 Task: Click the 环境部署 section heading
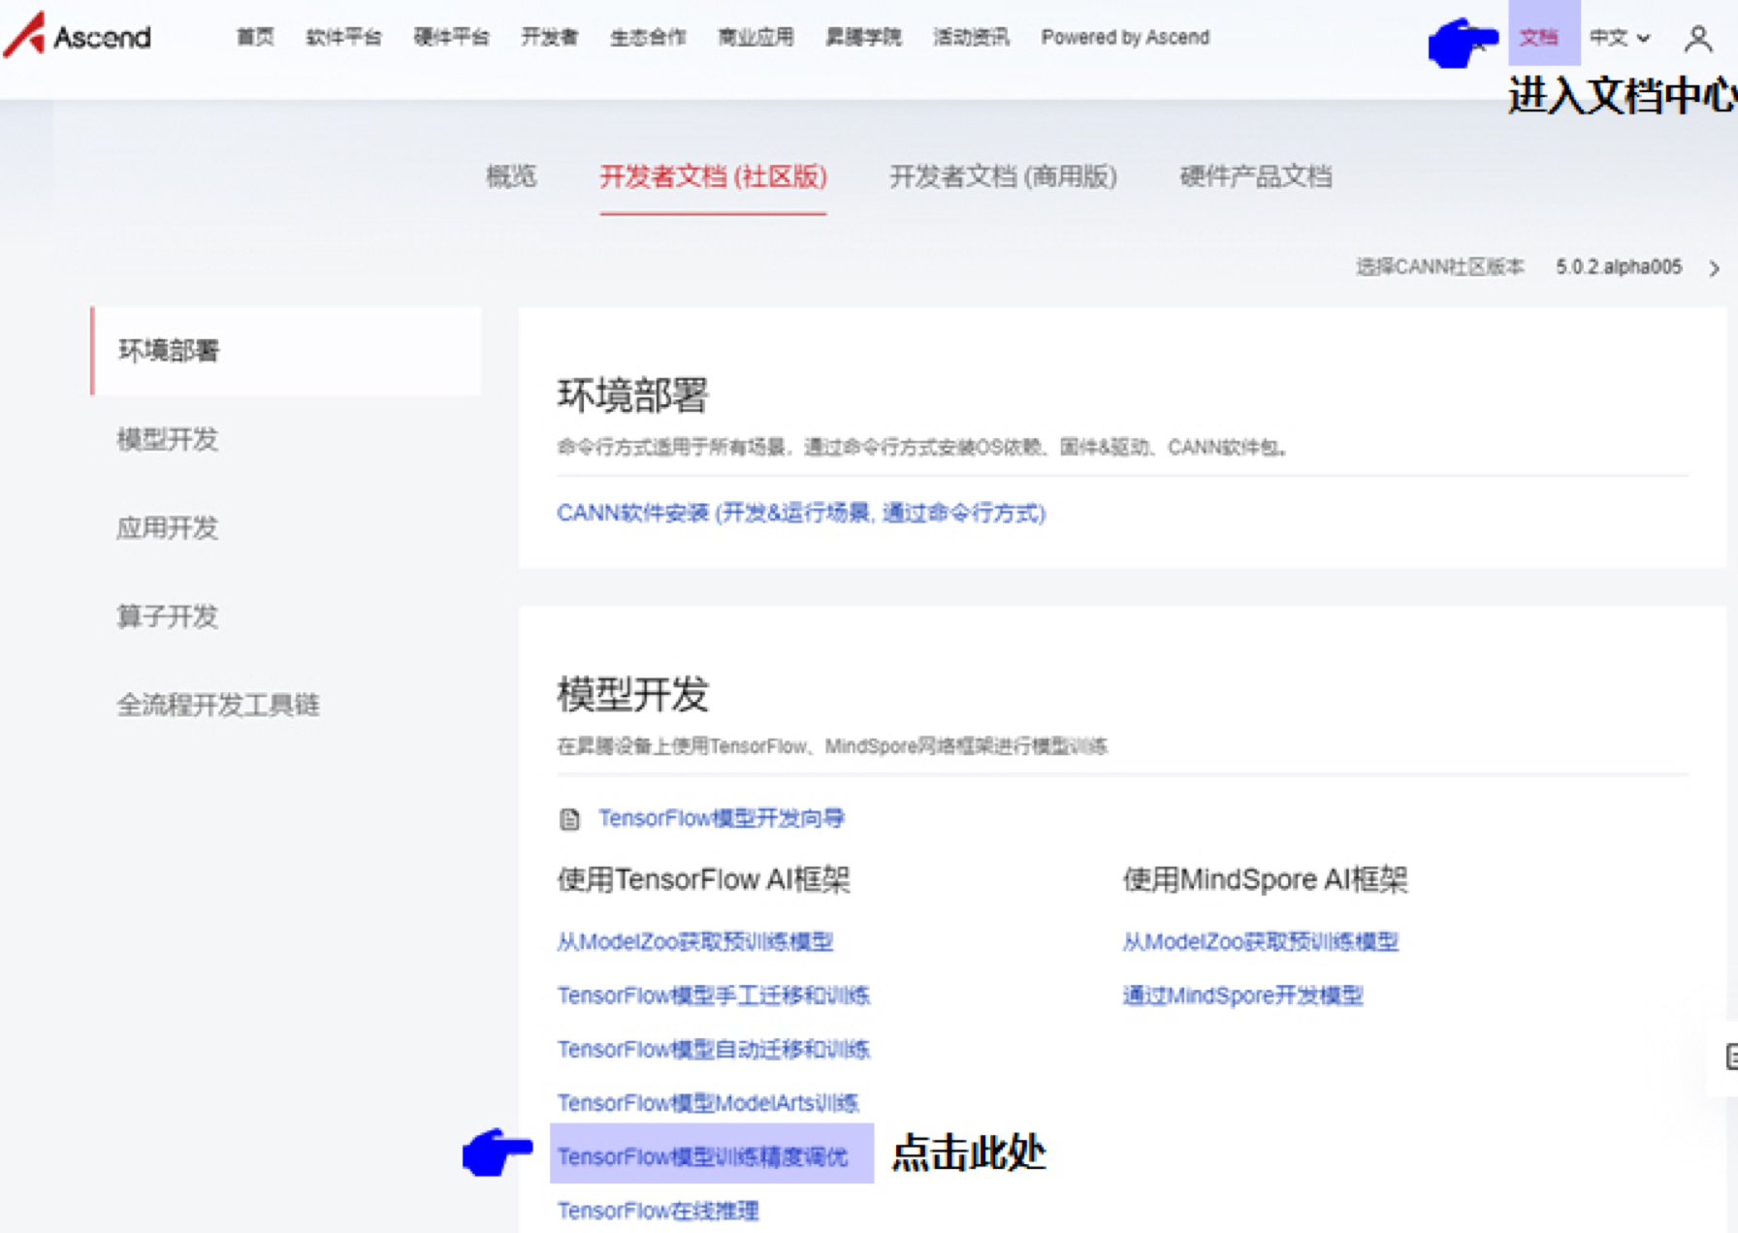click(x=632, y=395)
